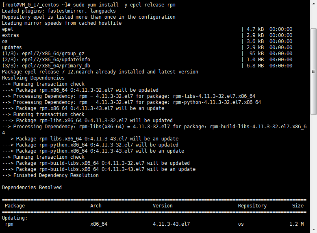The height and width of the screenshot is (233, 317).
Task: Click the 'Loading mirror speeds' line
Action: 62,23
